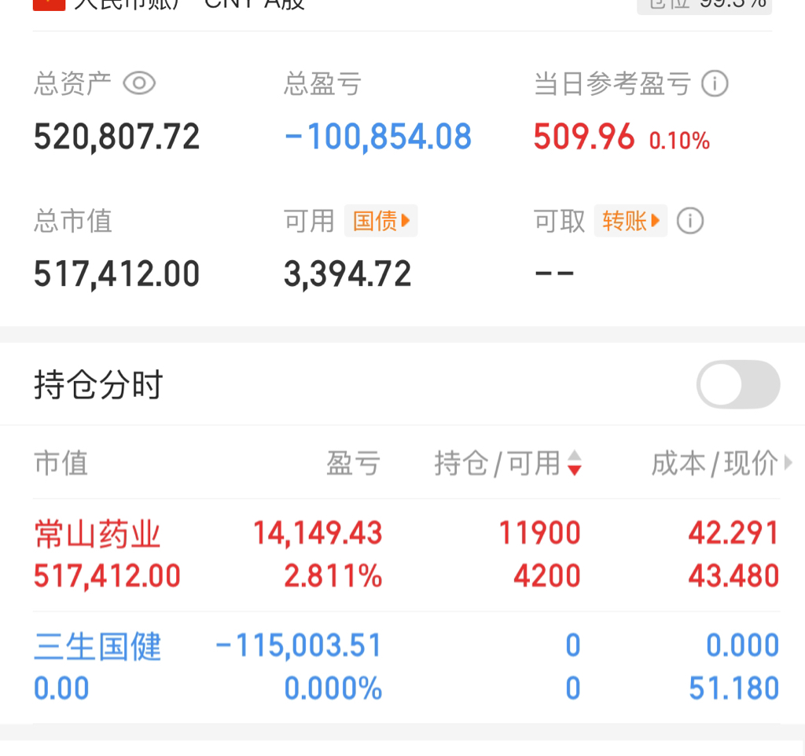
Task: Tap the 持仓分时 section title
Action: click(x=98, y=384)
